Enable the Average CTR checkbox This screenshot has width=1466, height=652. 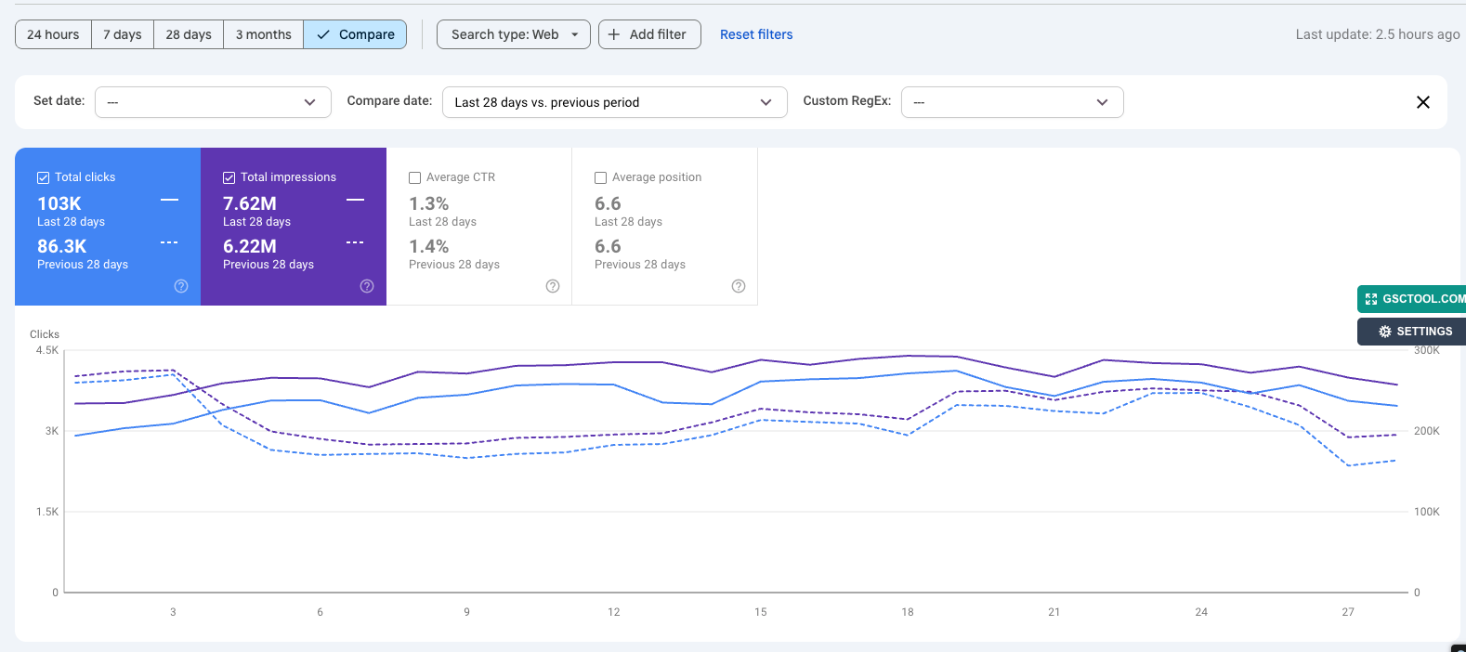point(415,177)
